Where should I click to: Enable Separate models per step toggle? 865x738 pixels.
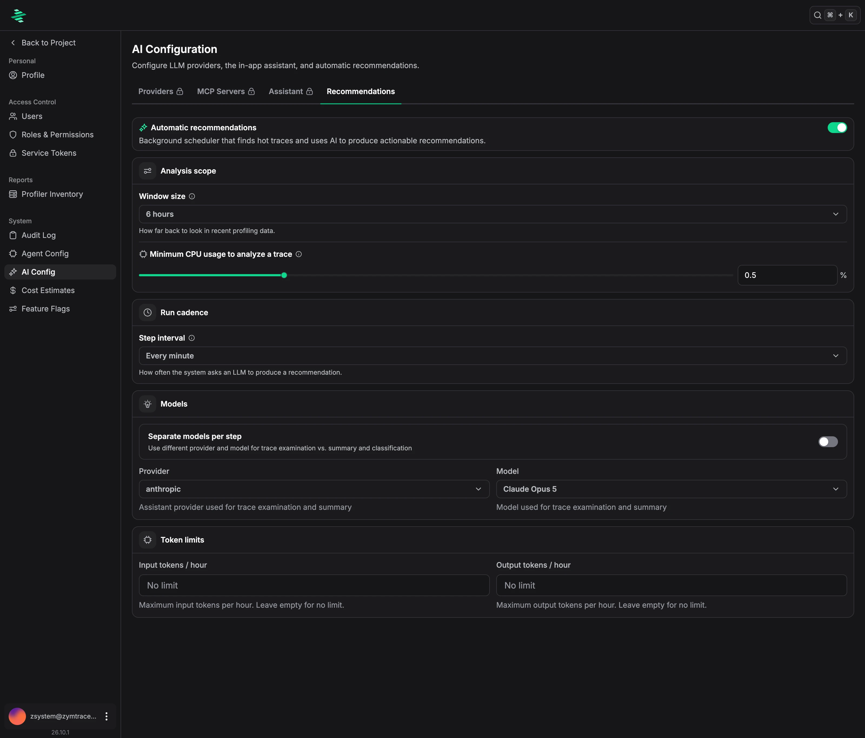tap(828, 442)
